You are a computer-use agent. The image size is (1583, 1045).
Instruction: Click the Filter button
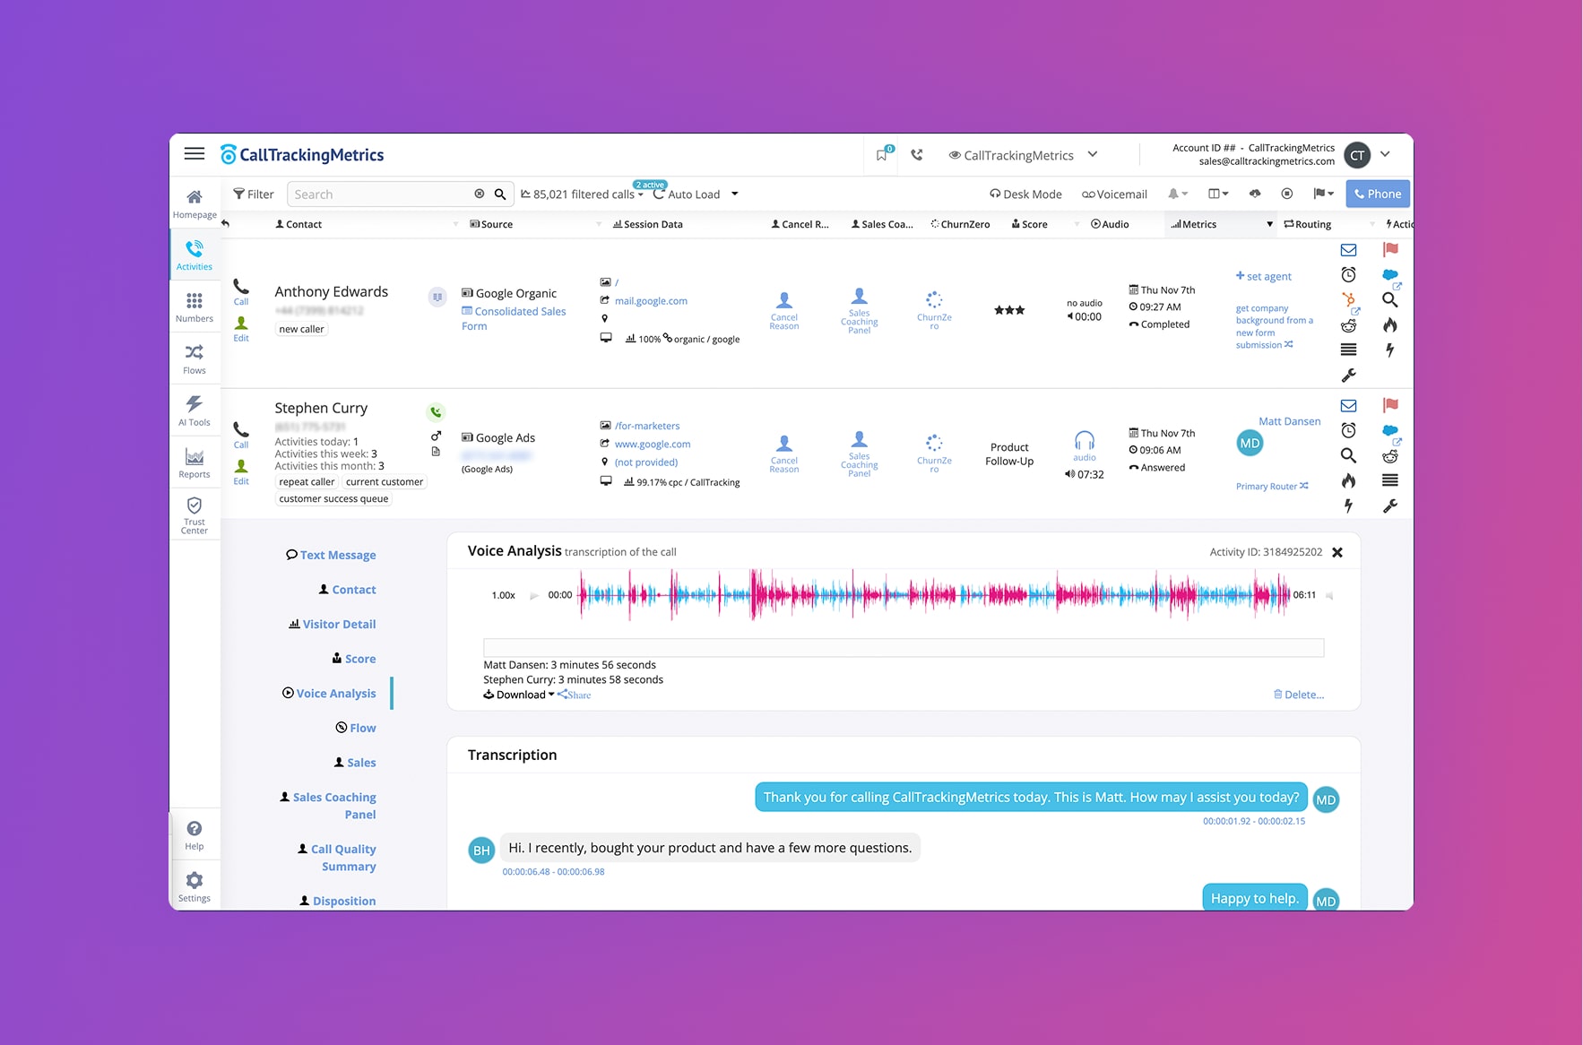(x=254, y=194)
